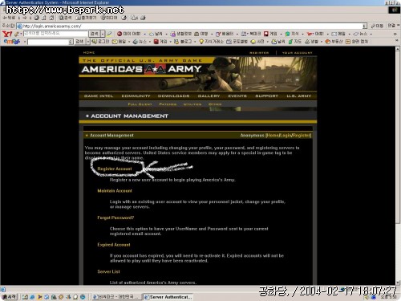This screenshot has height=301, width=401.
Task: Click the Maintain Account link
Action: (115, 191)
